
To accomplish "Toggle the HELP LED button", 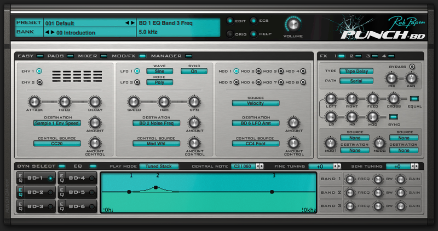I will click(253, 34).
